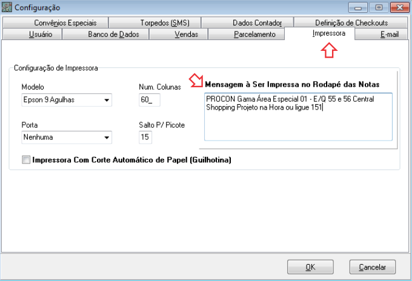Click the 'Mensagem à Ser Impressa no Rodapé' heading
The width and height of the screenshot is (412, 281).
[x=292, y=85]
